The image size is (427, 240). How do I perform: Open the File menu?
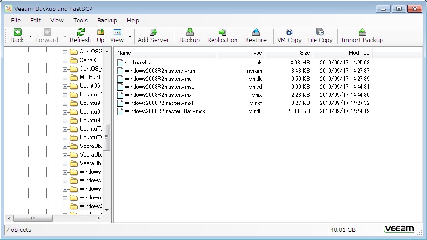point(15,21)
